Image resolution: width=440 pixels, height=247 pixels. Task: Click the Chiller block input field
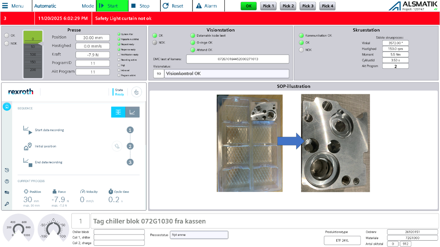point(119,232)
